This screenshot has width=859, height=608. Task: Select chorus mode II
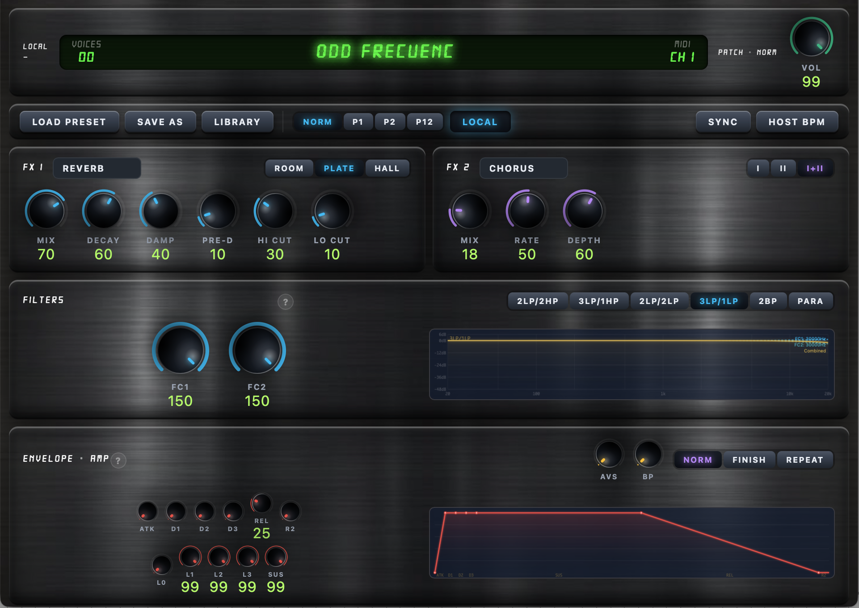click(x=783, y=169)
